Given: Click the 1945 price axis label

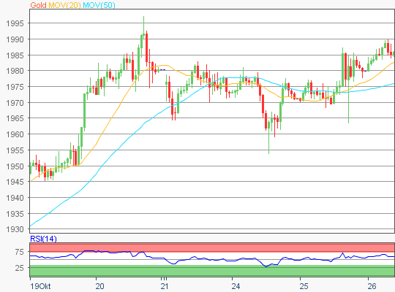Looking at the screenshot, I should point(15,182).
